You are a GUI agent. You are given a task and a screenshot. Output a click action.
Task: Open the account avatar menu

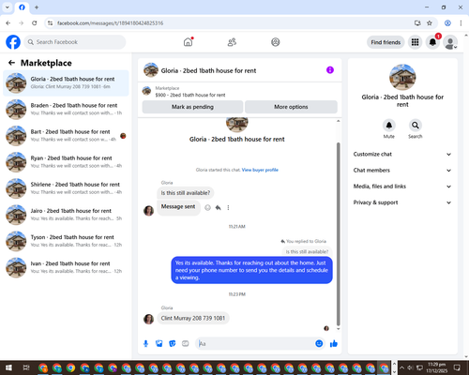(450, 42)
